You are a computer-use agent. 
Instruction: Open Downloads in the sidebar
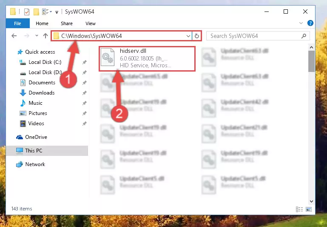point(37,93)
